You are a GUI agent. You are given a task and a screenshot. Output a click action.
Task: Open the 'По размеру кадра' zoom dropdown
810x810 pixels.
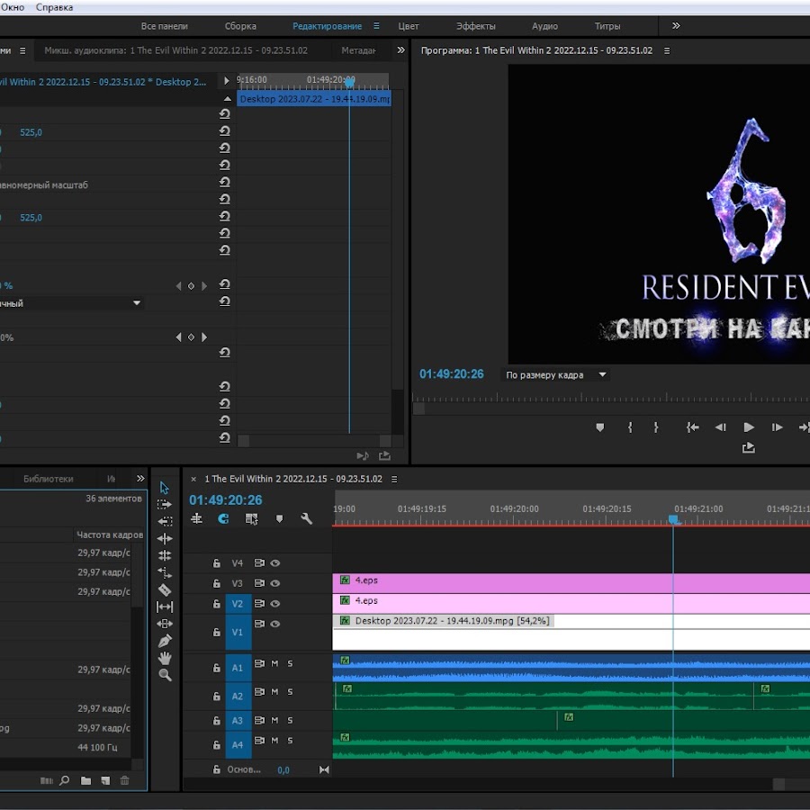click(555, 375)
